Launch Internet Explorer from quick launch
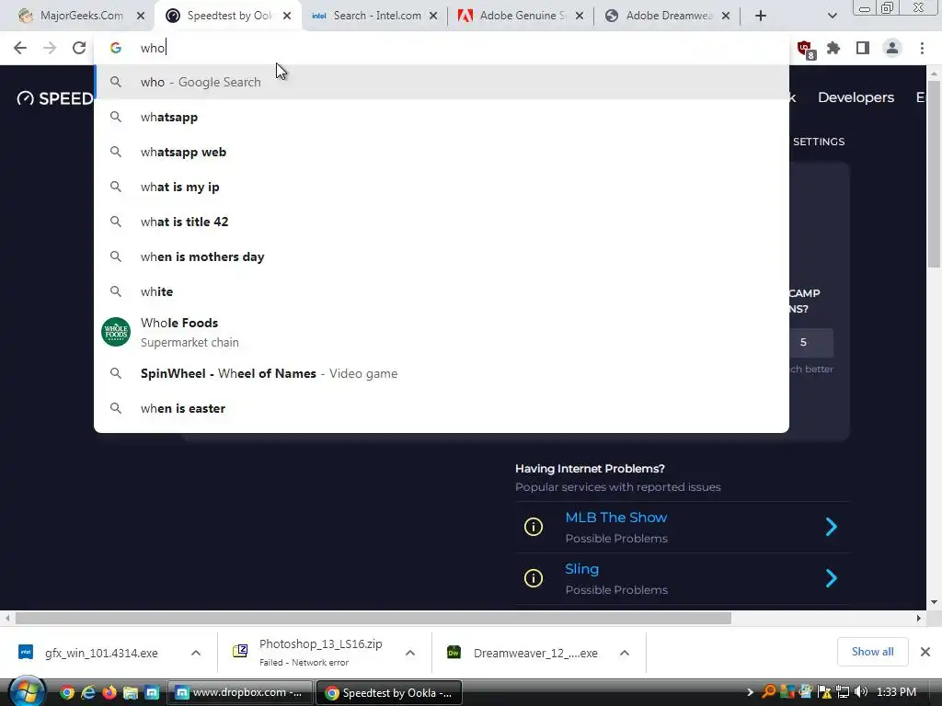 (88, 693)
